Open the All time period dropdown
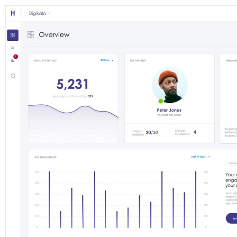This screenshot has height=237, width=237. click(107, 60)
